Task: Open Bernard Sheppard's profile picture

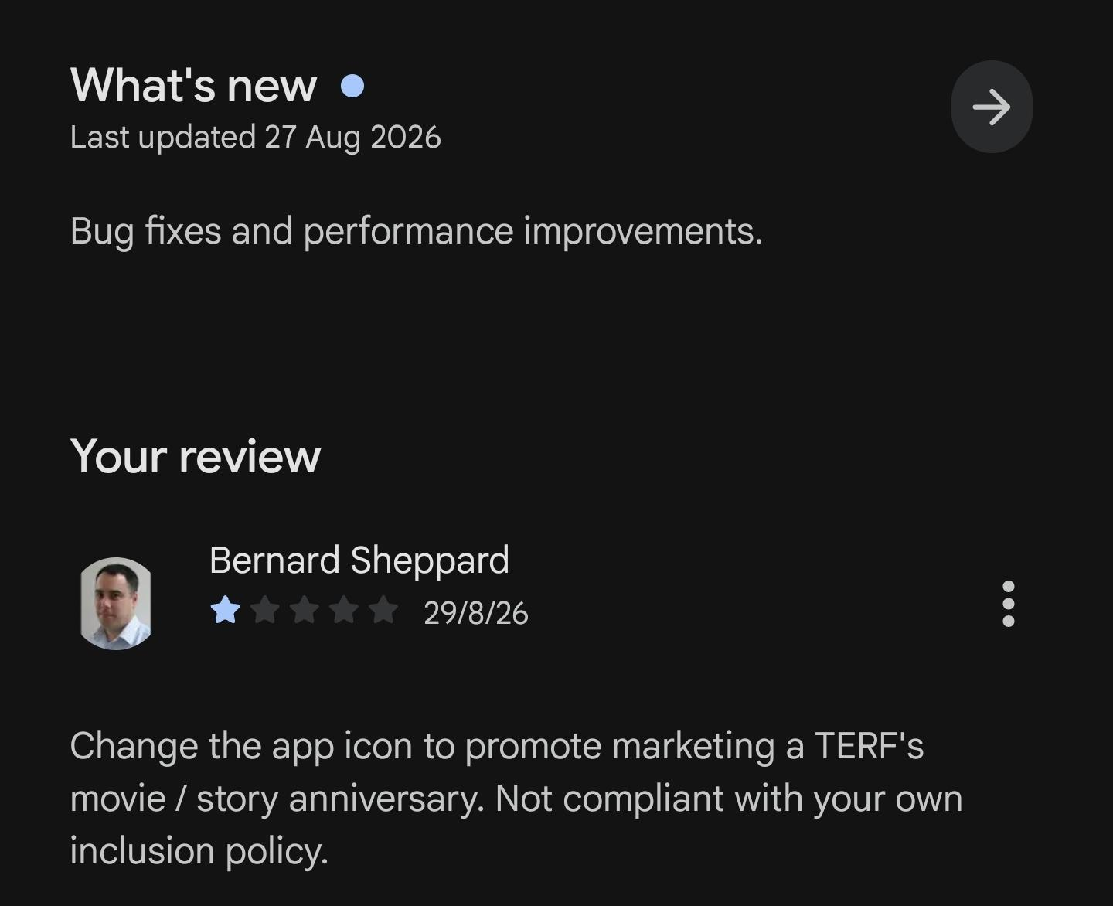Action: pyautogui.click(x=116, y=604)
